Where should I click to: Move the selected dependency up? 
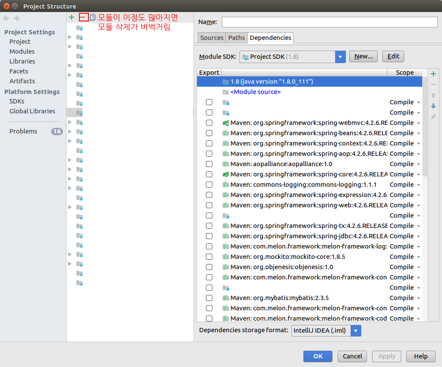coord(433,95)
